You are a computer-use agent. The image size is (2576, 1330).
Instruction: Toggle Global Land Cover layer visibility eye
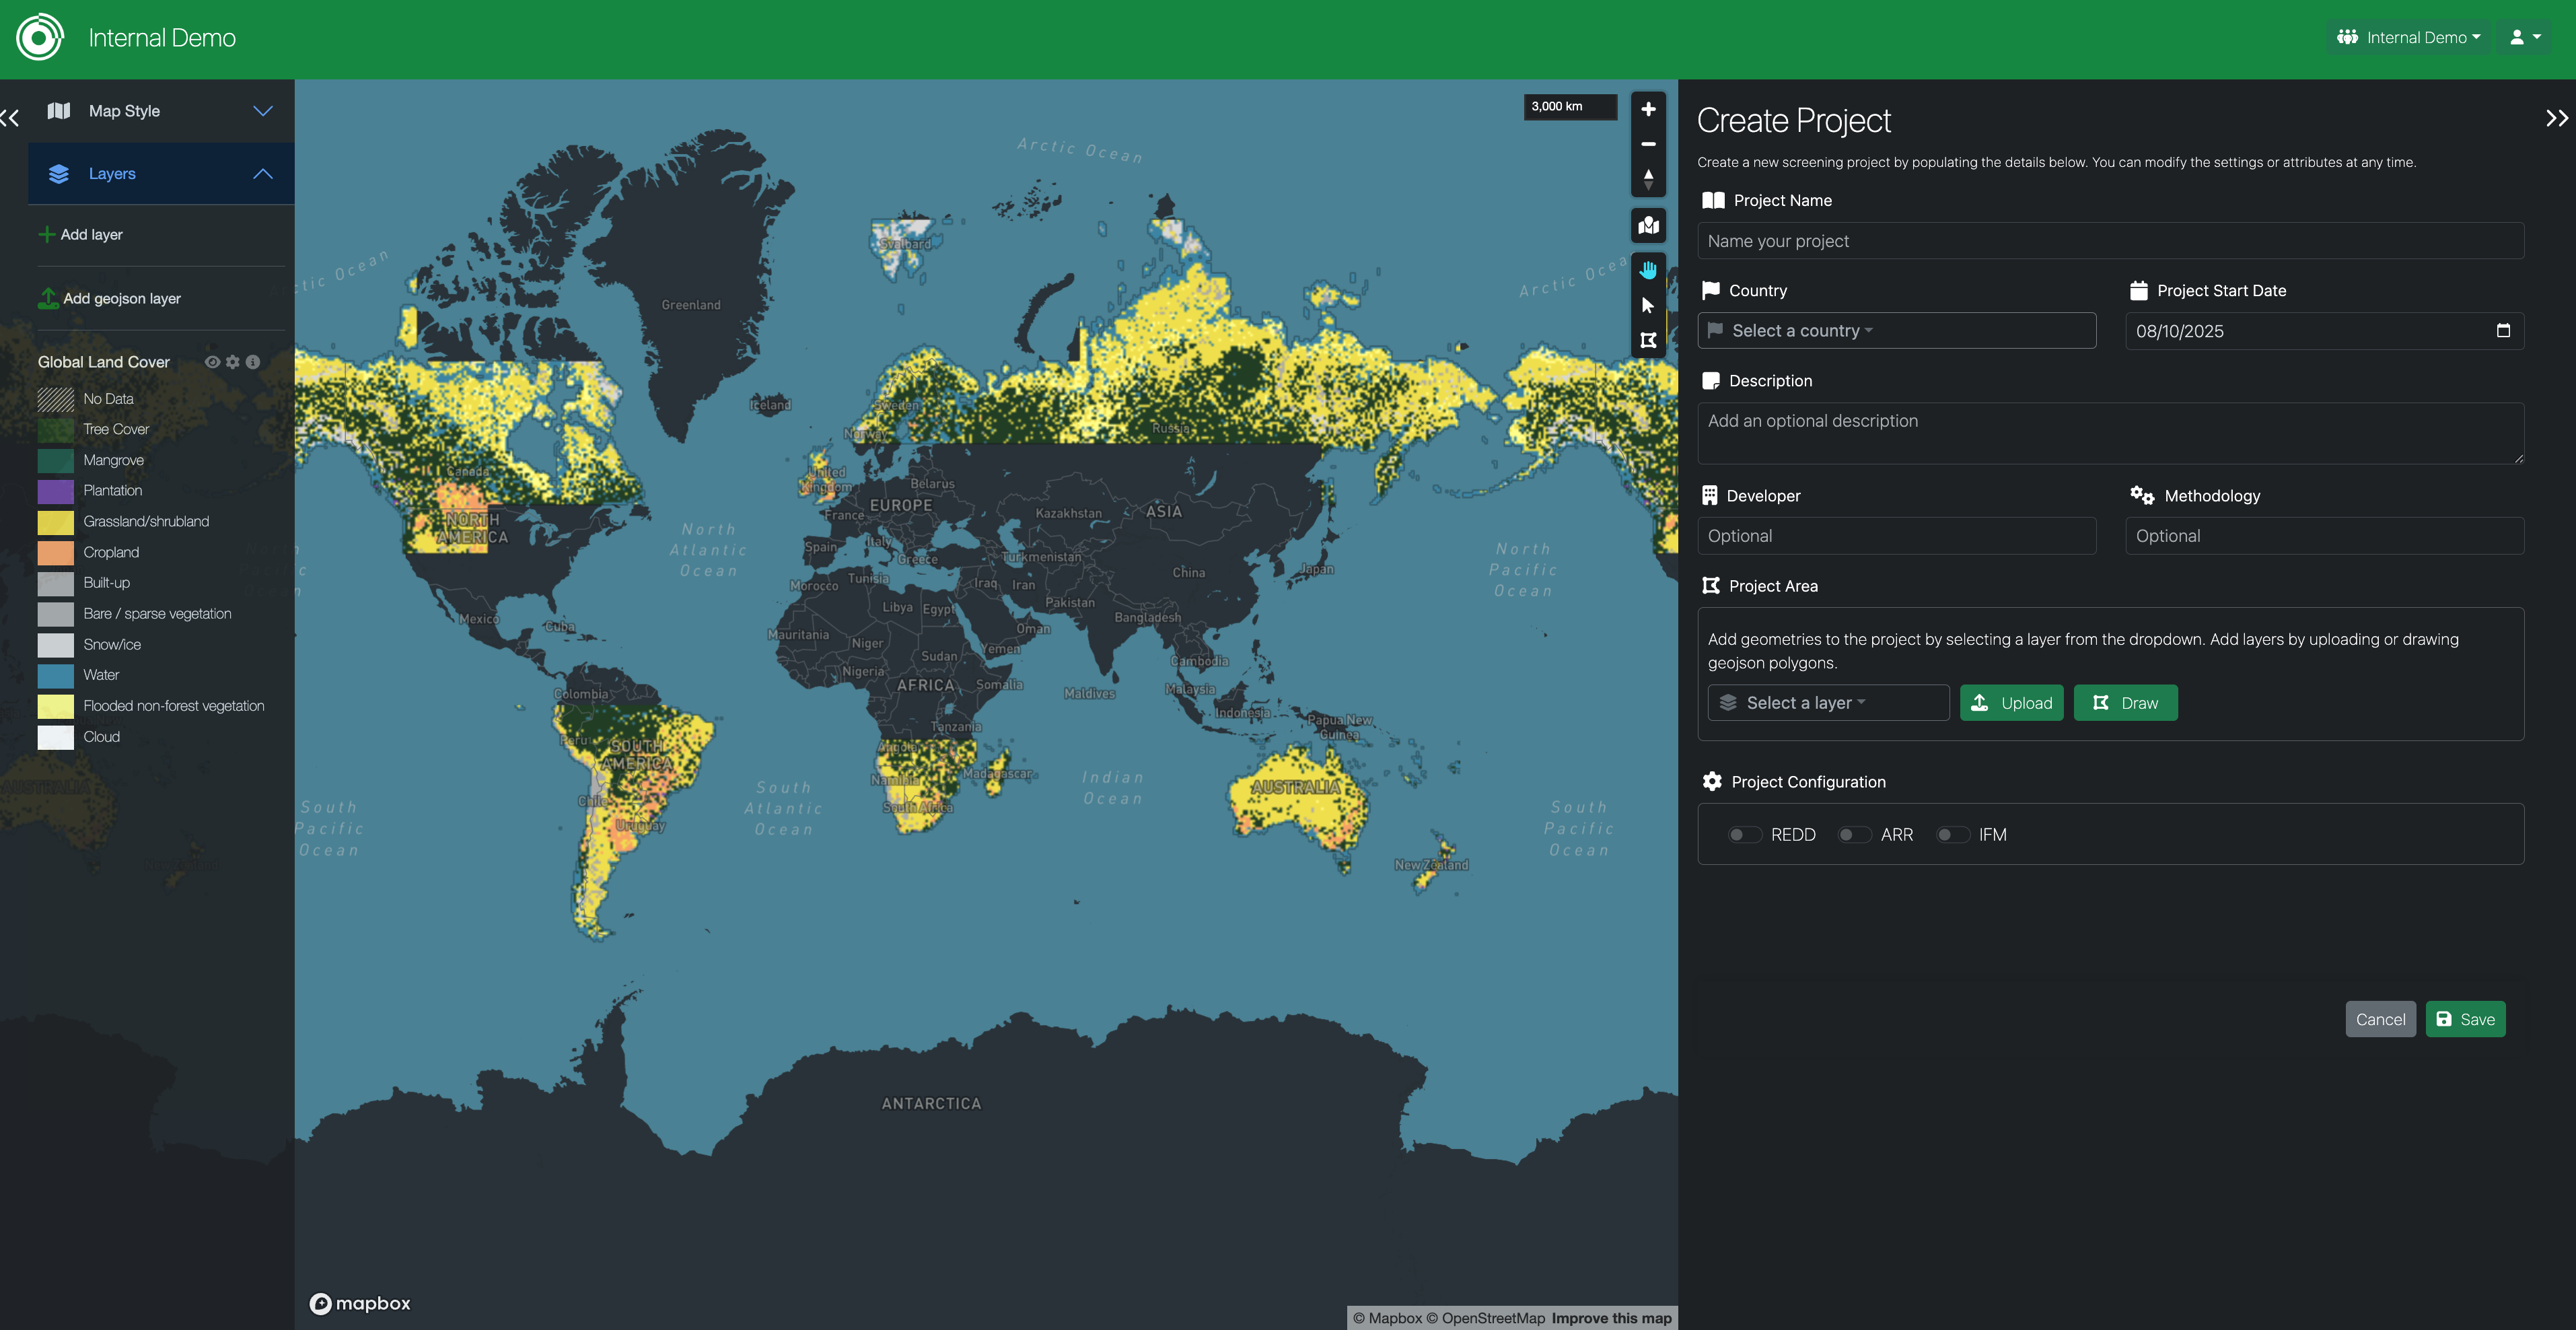click(212, 362)
